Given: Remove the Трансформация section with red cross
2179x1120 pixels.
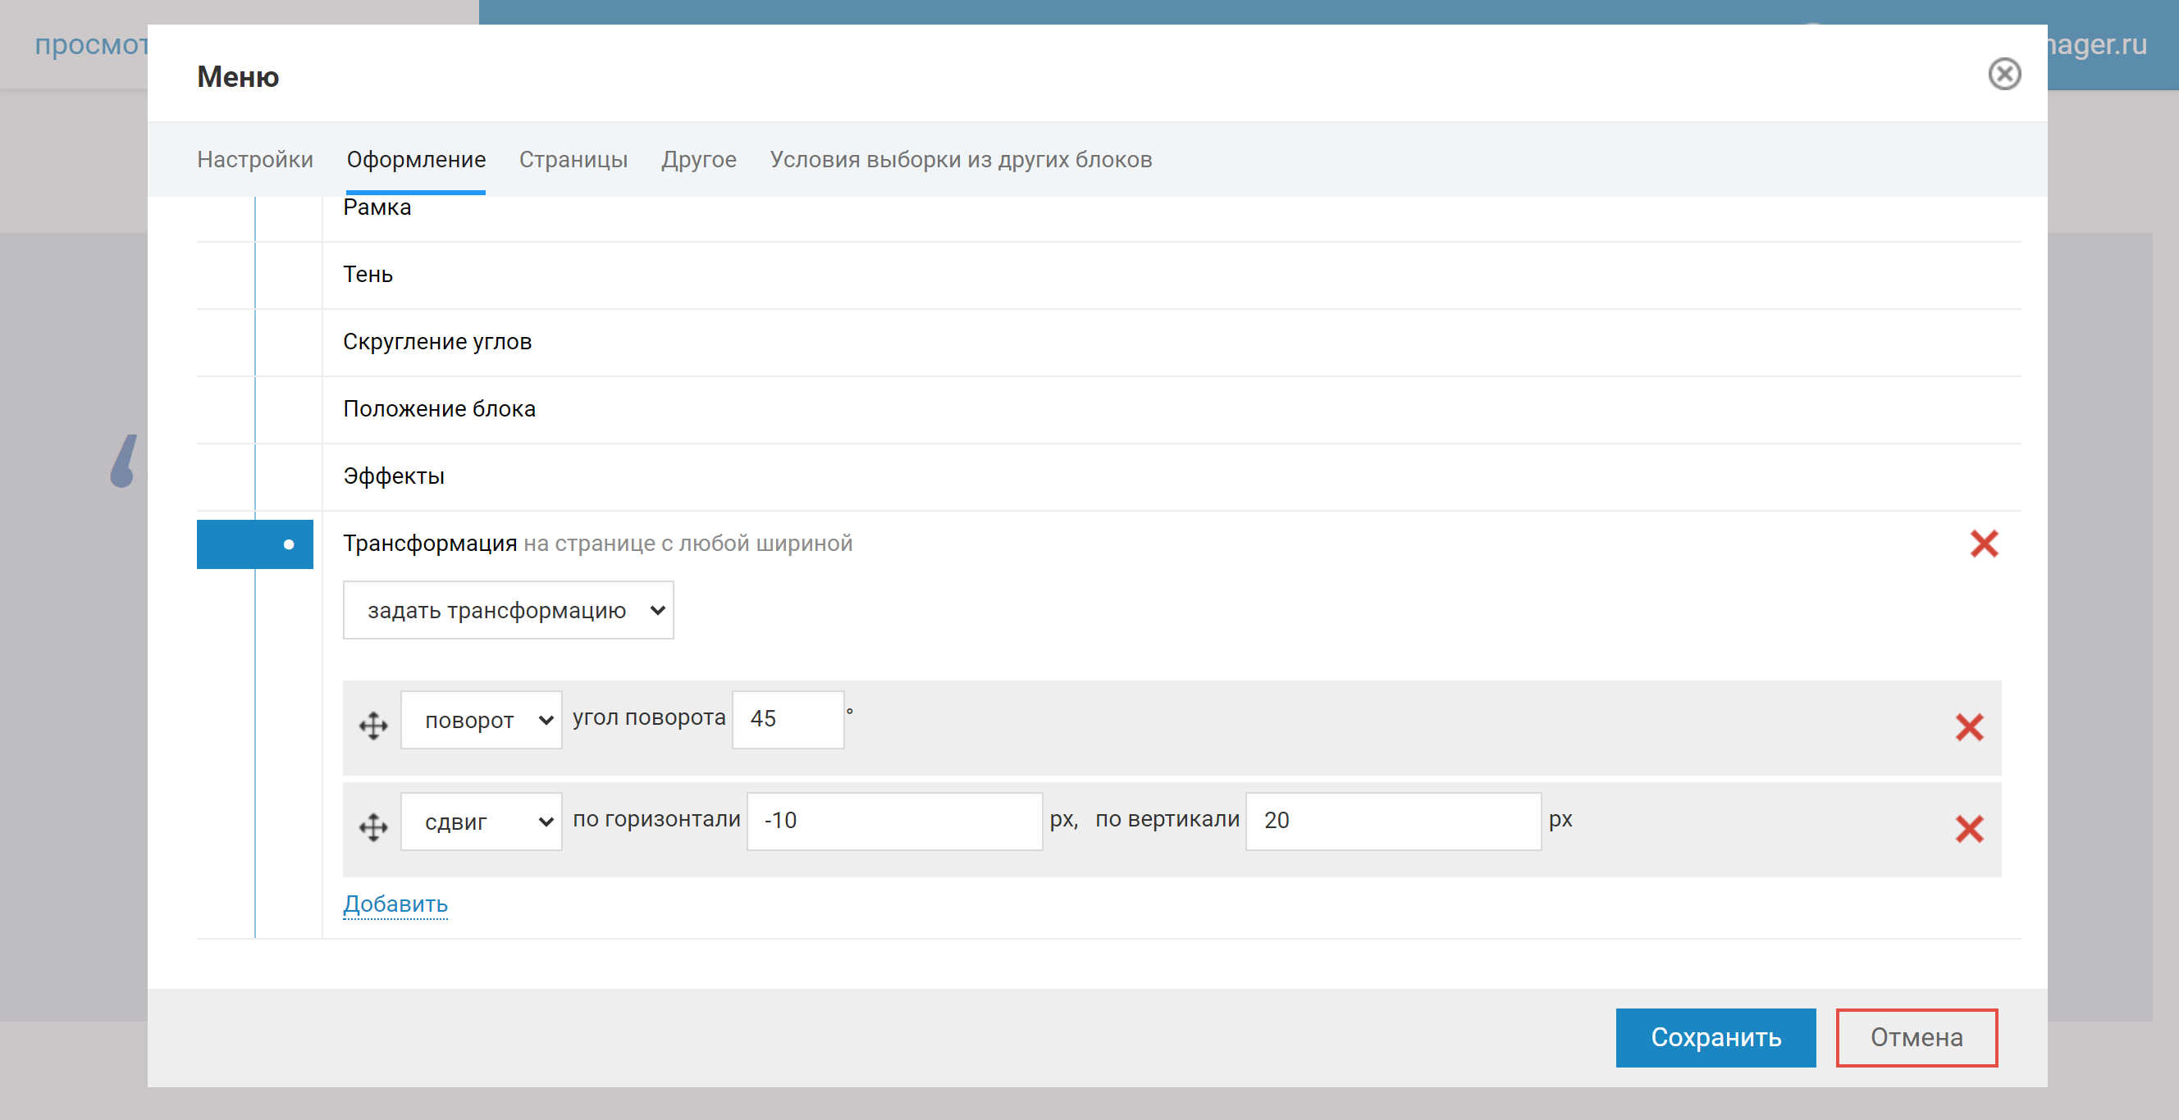Looking at the screenshot, I should (1984, 544).
